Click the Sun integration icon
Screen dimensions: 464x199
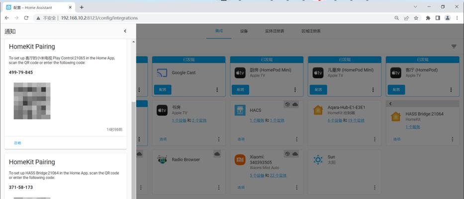coord(318,160)
